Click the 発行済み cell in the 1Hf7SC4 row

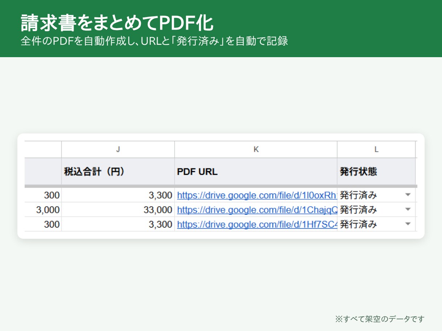point(376,224)
